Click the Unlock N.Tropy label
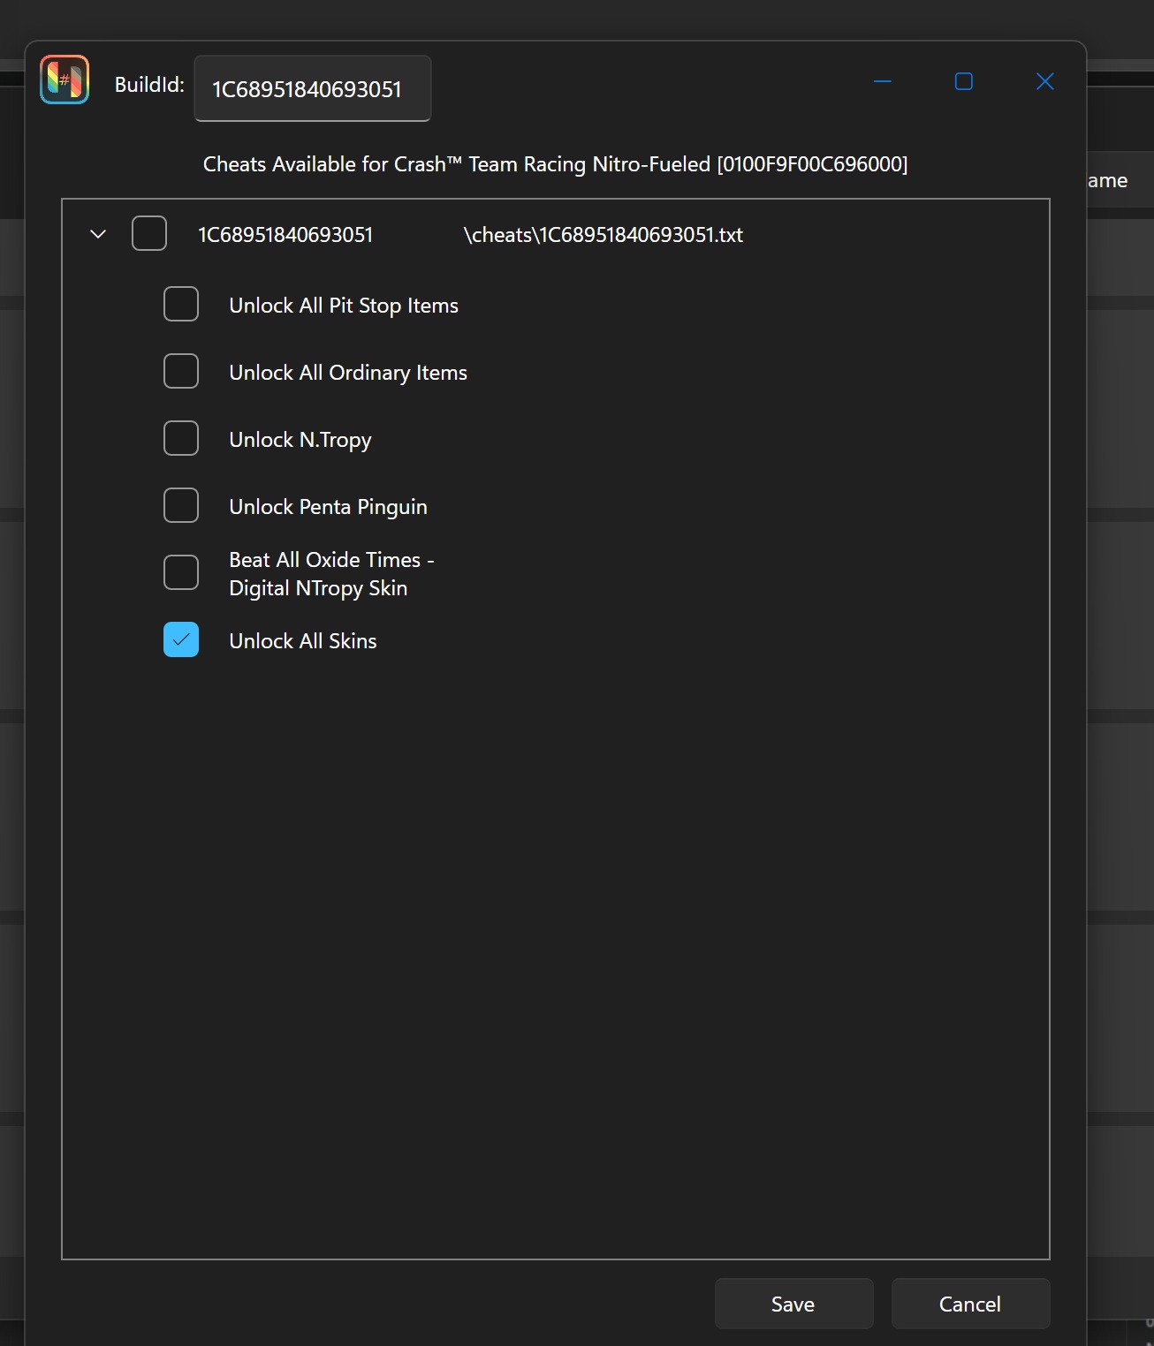This screenshot has height=1346, width=1154. (300, 440)
